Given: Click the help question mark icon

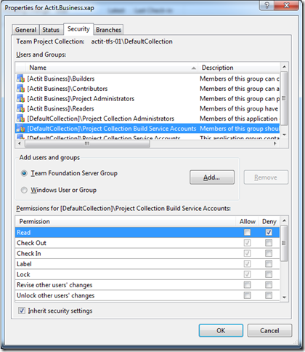Looking at the screenshot, I should [x=267, y=5].
